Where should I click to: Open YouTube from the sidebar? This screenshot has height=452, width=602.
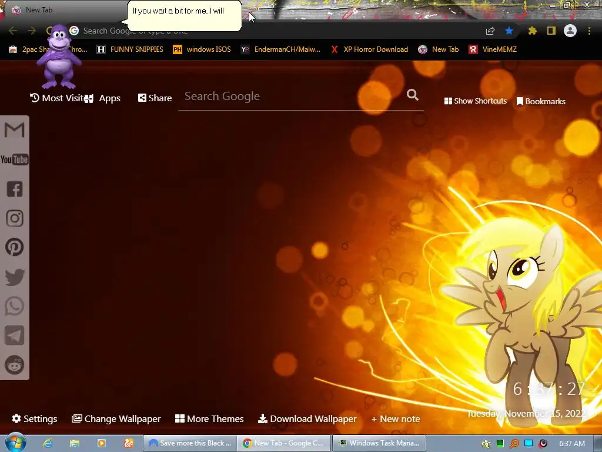[15, 159]
